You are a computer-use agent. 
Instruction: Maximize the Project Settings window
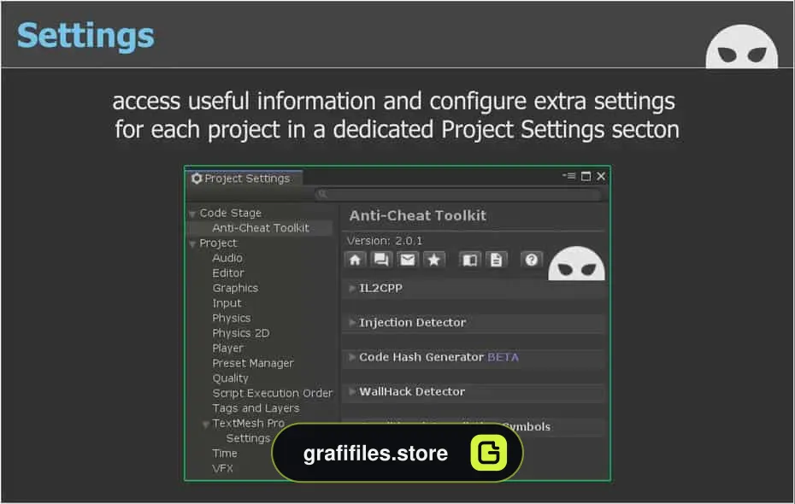pyautogui.click(x=586, y=176)
